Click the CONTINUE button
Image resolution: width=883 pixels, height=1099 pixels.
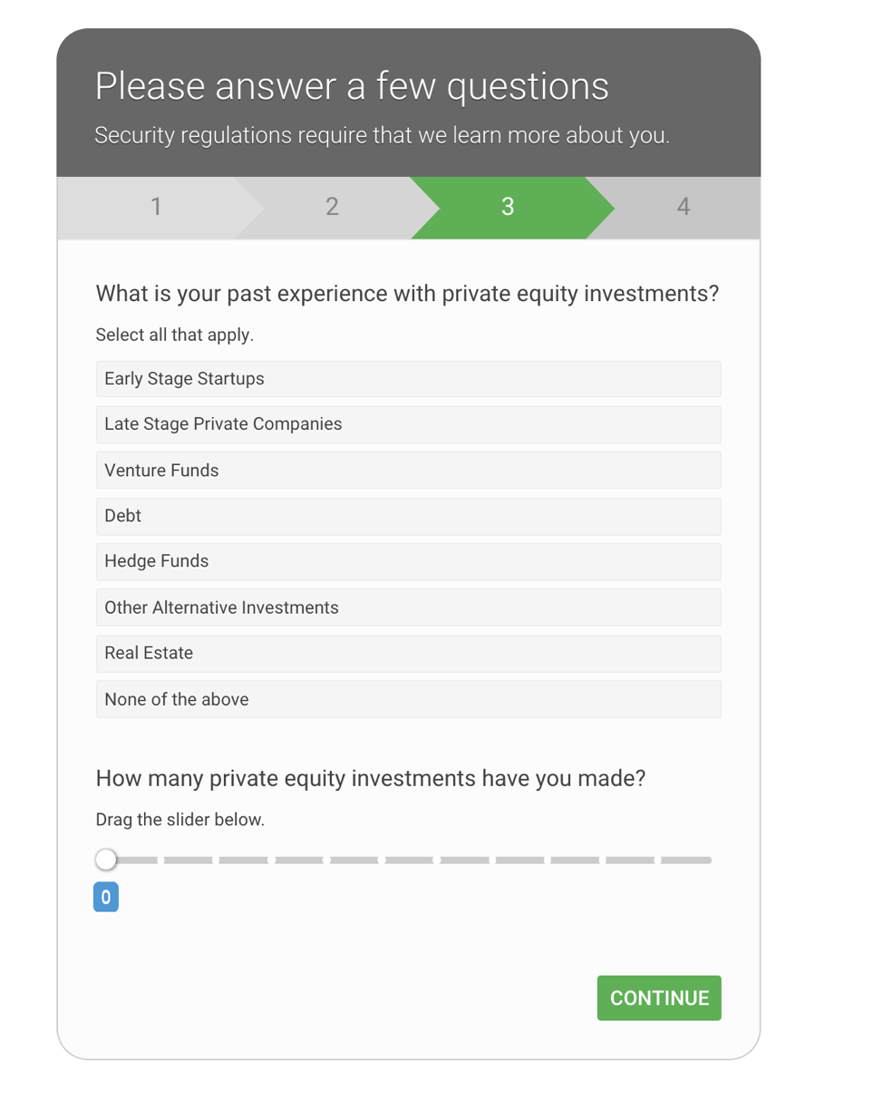point(659,998)
